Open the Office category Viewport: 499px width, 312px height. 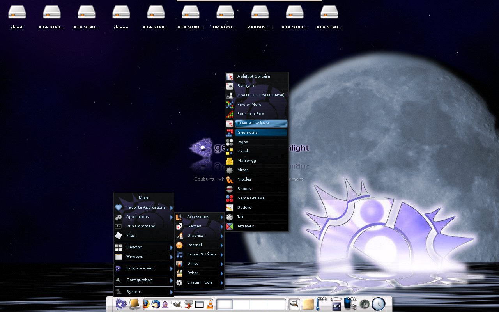tap(200, 264)
